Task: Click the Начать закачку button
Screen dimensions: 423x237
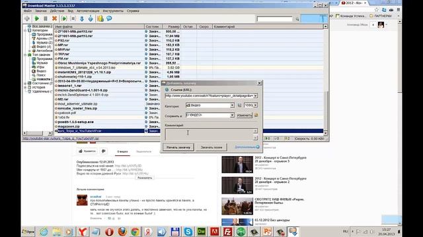Action: [178, 147]
